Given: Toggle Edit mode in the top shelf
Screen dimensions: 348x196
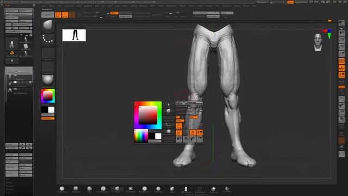Looking at the screenshot, I should (x=58, y=15).
